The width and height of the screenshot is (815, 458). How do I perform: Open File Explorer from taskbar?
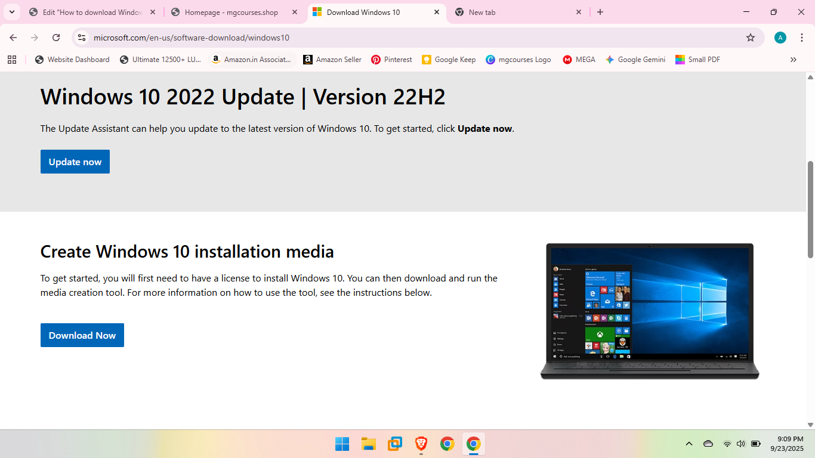point(369,444)
